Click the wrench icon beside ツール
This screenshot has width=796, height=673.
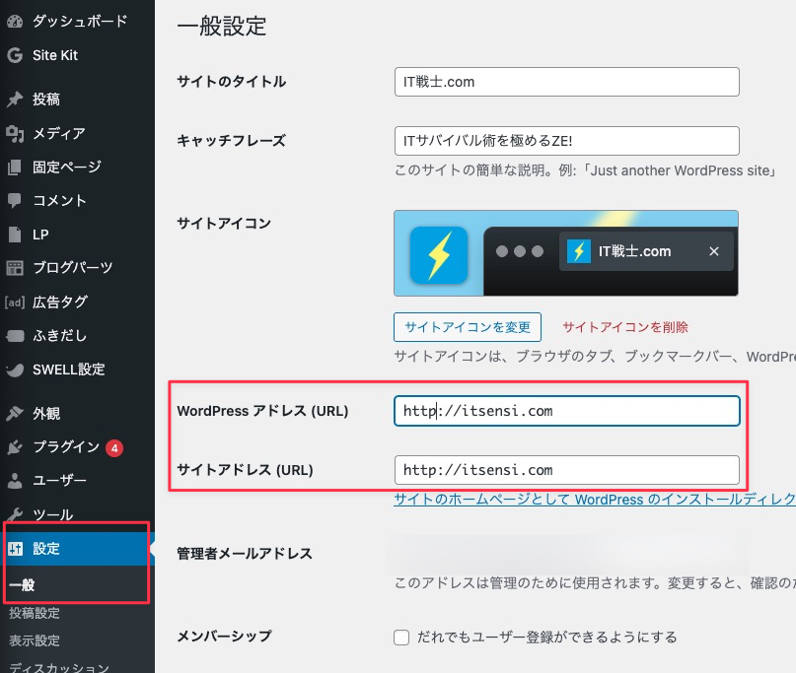click(x=15, y=514)
